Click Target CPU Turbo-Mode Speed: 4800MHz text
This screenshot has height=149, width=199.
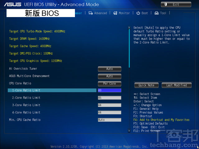pos(37,31)
